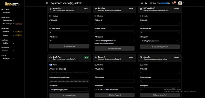Open the hamburger sidebar menu
Viewport: 205px width, 98px height.
coord(47,3)
